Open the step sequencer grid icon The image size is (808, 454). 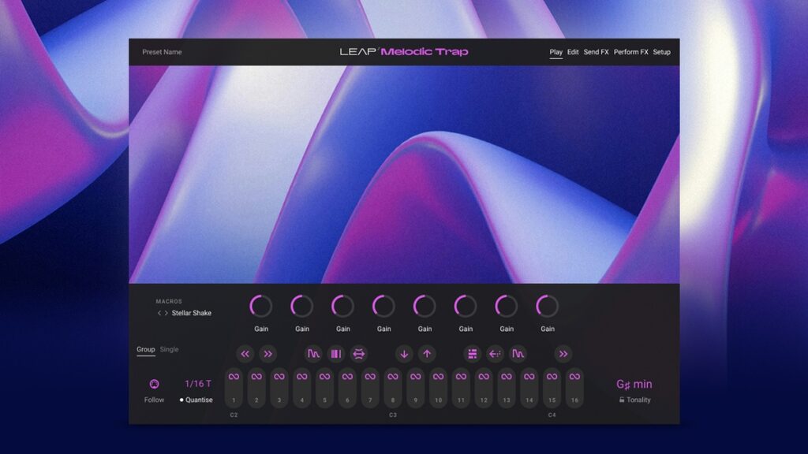pos(472,354)
